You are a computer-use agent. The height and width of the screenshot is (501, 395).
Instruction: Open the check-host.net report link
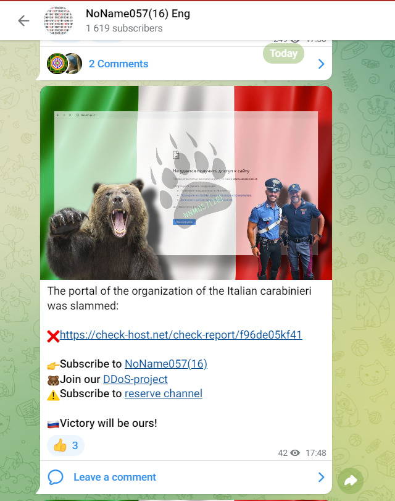[x=181, y=335]
